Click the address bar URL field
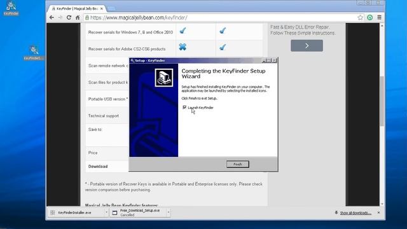The image size is (407, 229). (x=223, y=17)
